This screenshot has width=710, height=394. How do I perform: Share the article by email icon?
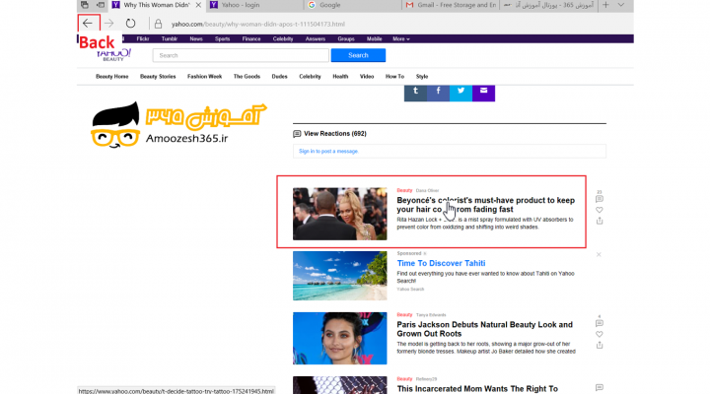click(483, 93)
